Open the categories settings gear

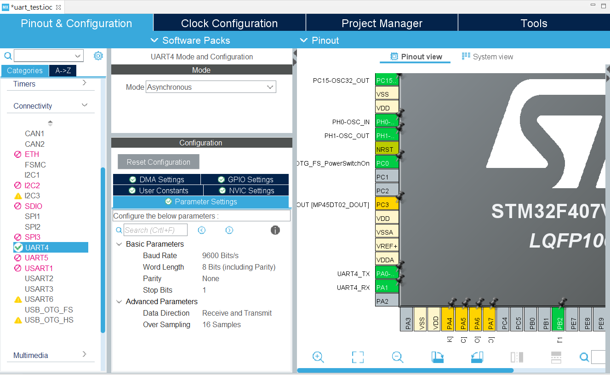coord(98,56)
